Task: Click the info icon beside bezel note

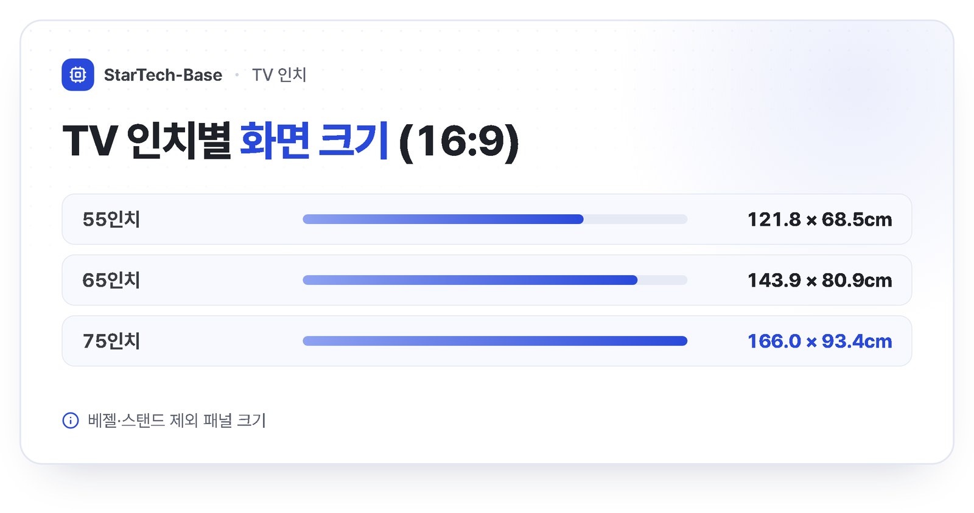Action: (x=71, y=421)
